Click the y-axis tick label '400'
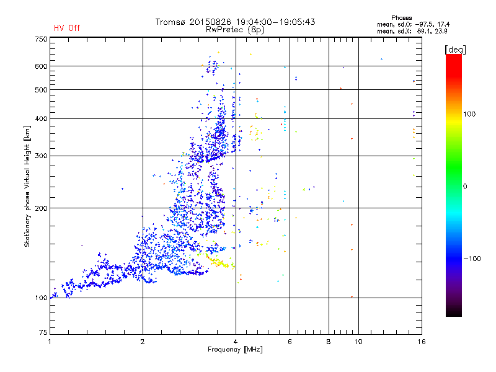The height and width of the screenshot is (372, 496). [41, 118]
